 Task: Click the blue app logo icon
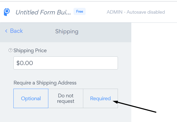7,12
